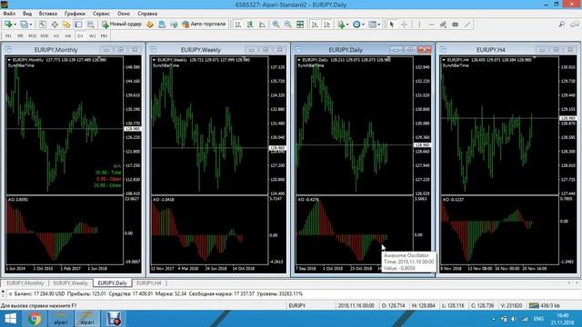Image resolution: width=582 pixels, height=327 pixels.
Task: Toggle the Data Window crosshair icon
Action: click(x=55, y=25)
